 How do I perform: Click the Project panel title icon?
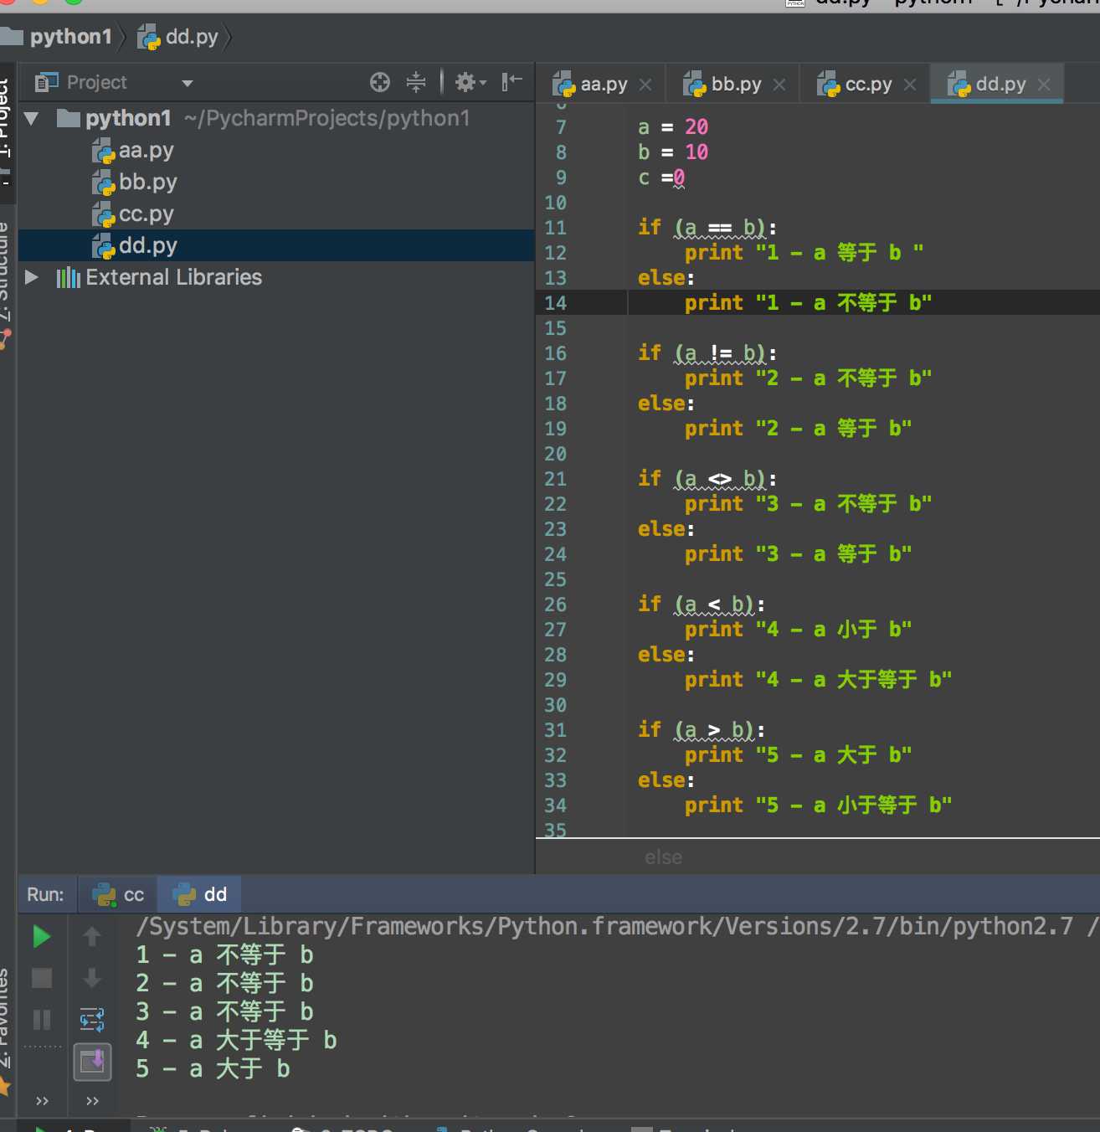click(x=46, y=82)
